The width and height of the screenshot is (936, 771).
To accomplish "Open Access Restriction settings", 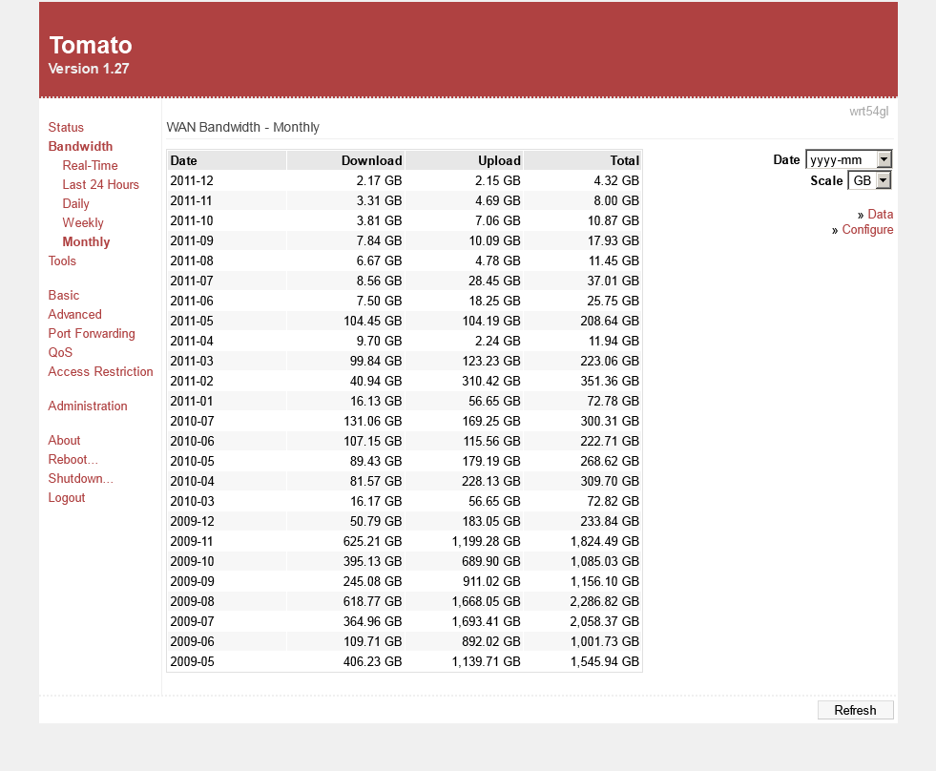I will 100,371.
